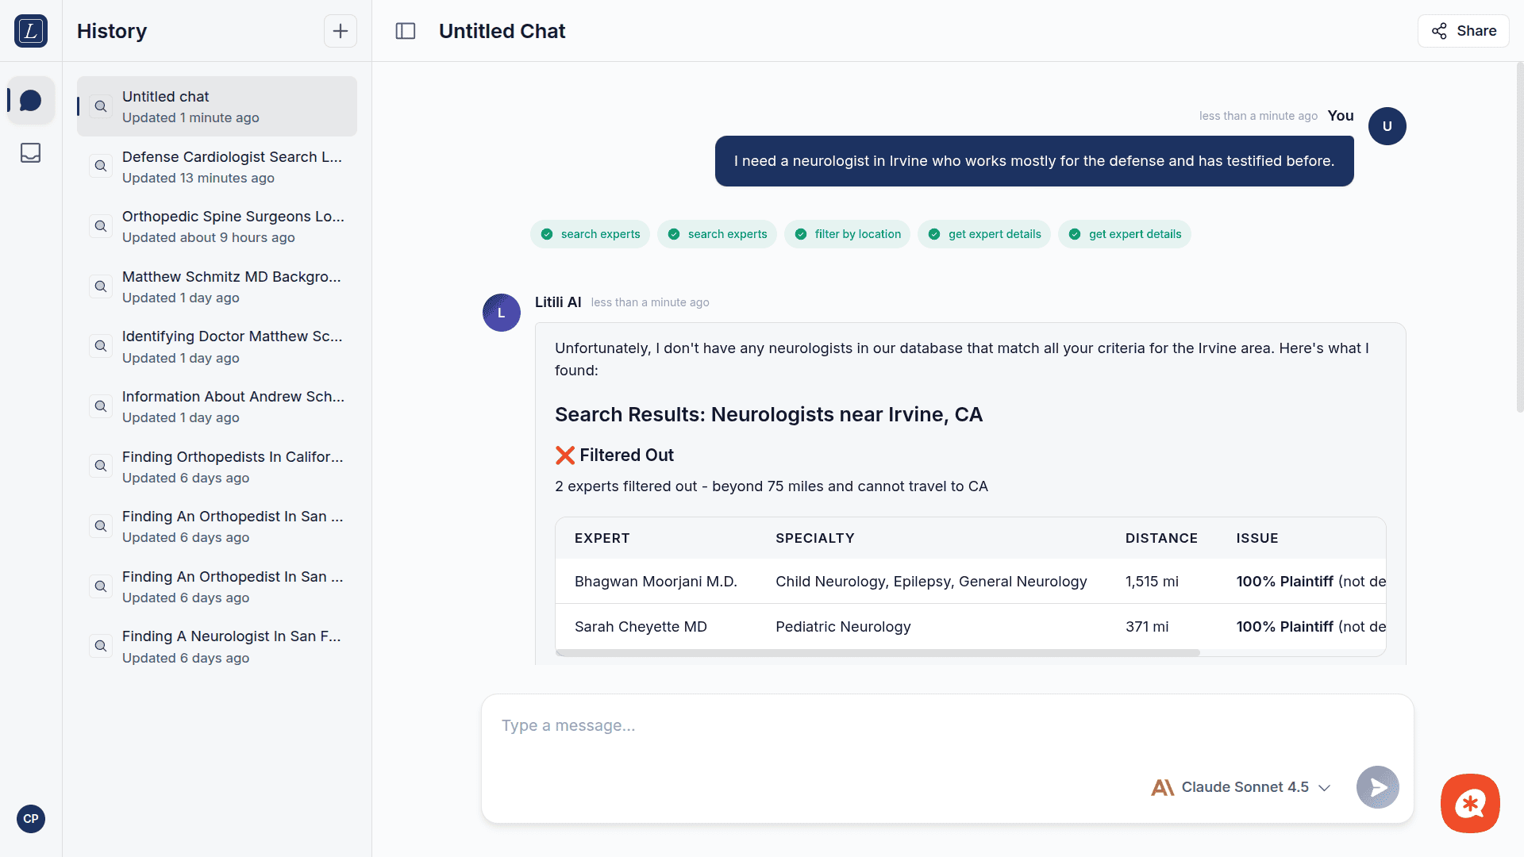Click the Share button
1524x857 pixels.
click(1463, 31)
